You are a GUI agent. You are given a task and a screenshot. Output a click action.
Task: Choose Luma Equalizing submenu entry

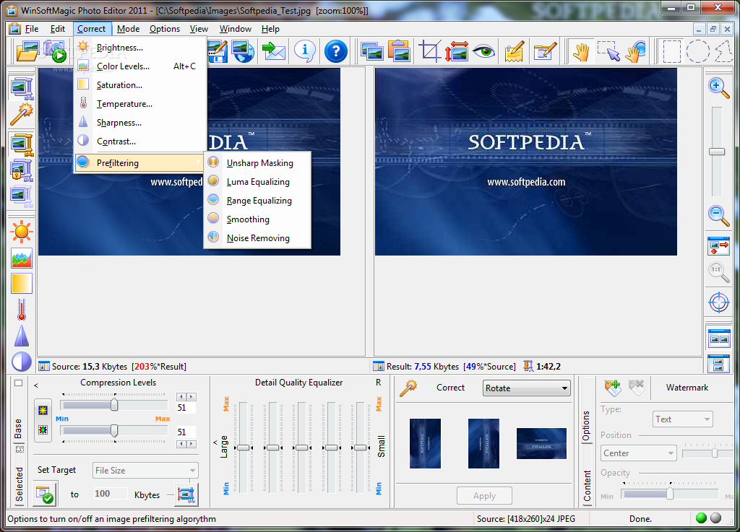pos(257,182)
